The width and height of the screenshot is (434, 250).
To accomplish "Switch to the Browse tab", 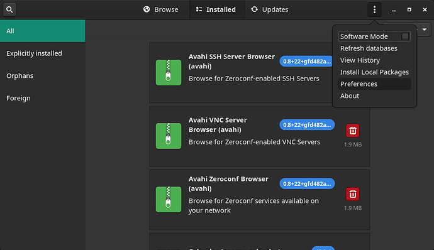I will pyautogui.click(x=161, y=9).
